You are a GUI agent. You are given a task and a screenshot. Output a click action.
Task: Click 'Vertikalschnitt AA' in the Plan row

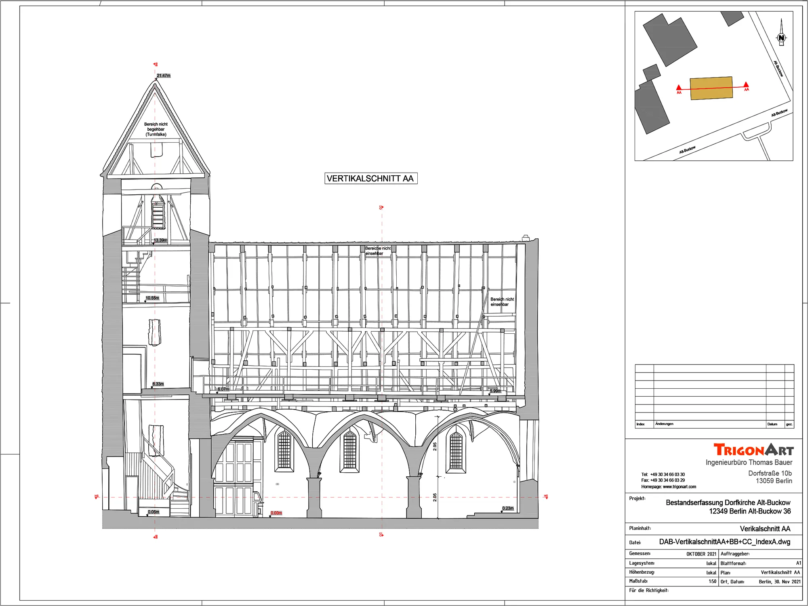(x=781, y=572)
